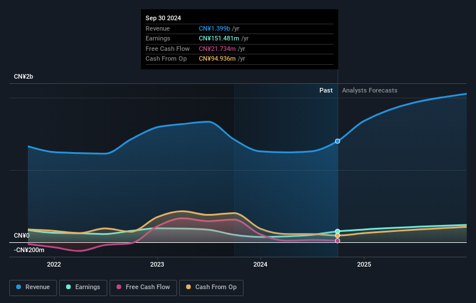The width and height of the screenshot is (476, 303).
Task: Click the orange Cash From Op marker
Action: coord(337,235)
